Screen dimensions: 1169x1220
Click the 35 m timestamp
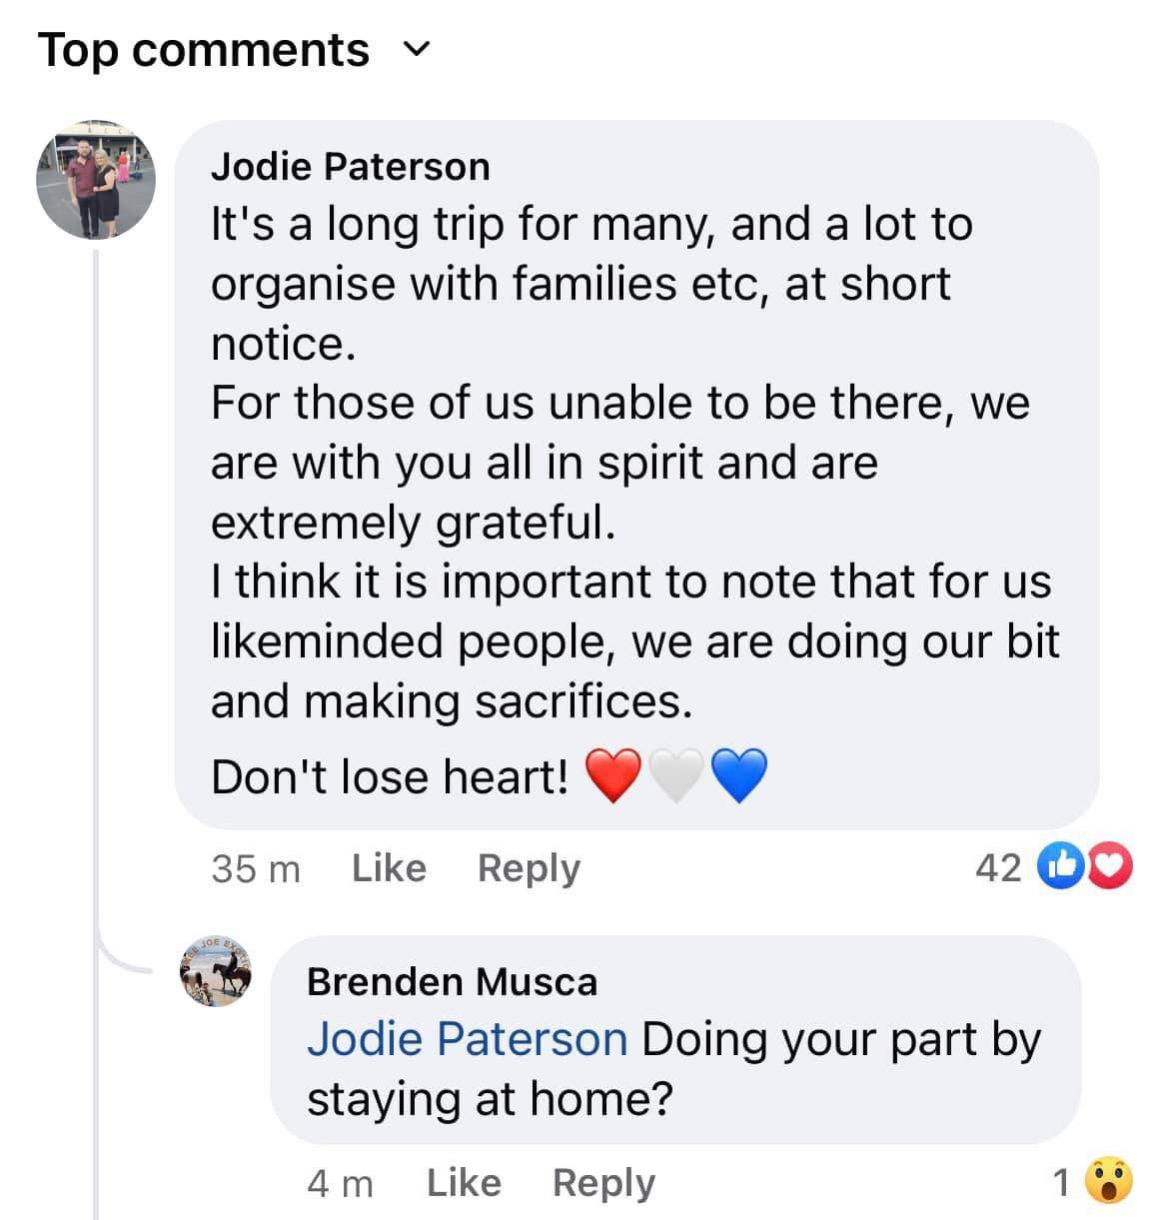(256, 868)
